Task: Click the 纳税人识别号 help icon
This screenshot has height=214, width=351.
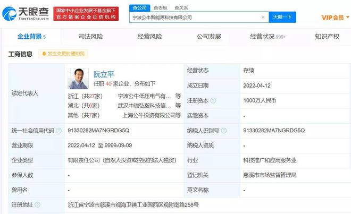Action: click(223, 131)
